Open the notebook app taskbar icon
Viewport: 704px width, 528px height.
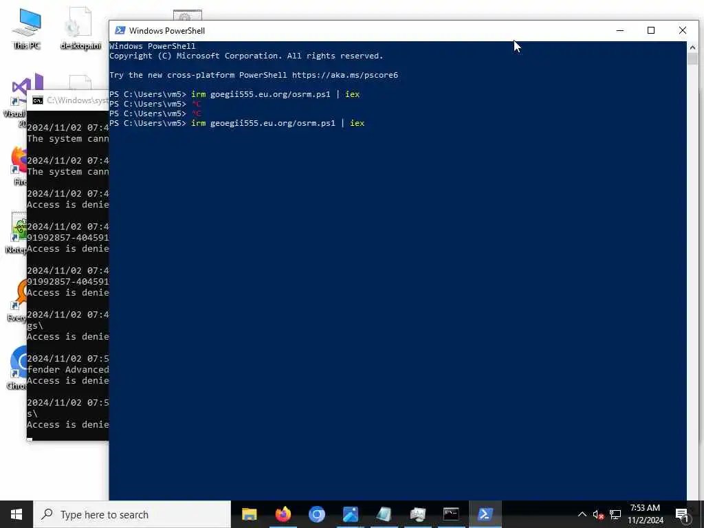384,514
